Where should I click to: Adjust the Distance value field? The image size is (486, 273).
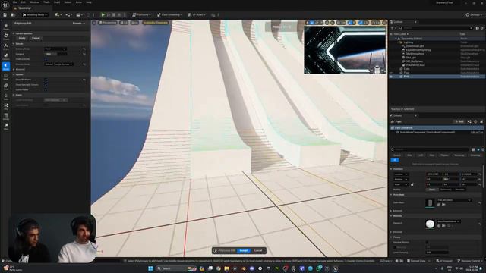point(55,54)
